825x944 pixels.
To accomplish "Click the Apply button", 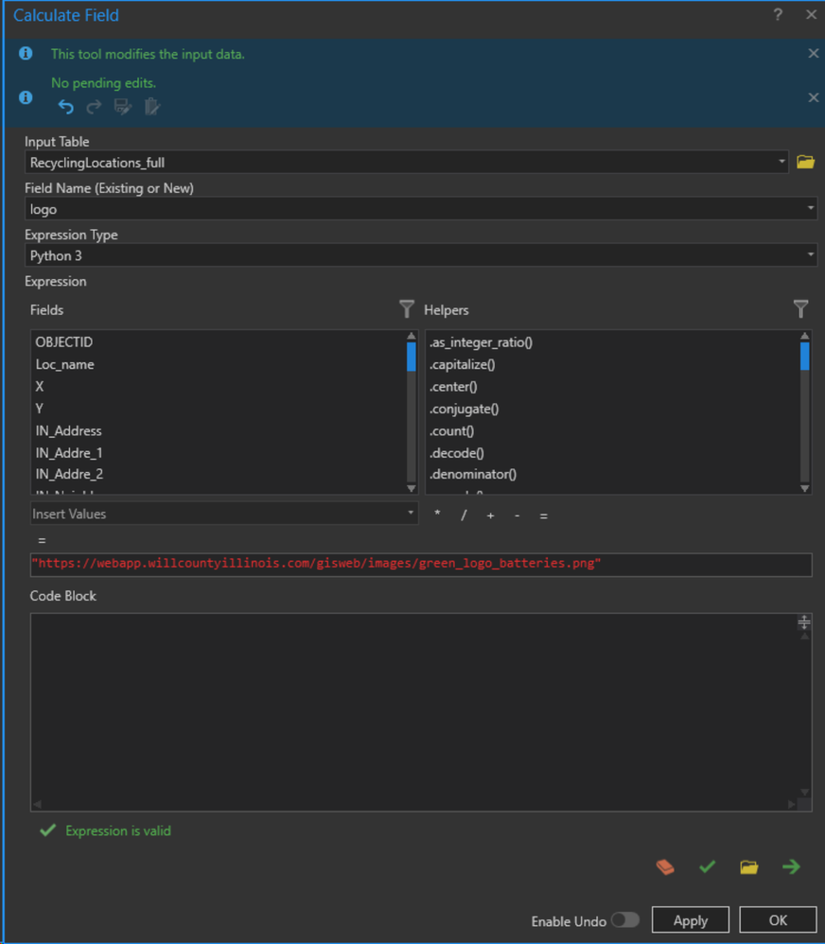I will 691,920.
